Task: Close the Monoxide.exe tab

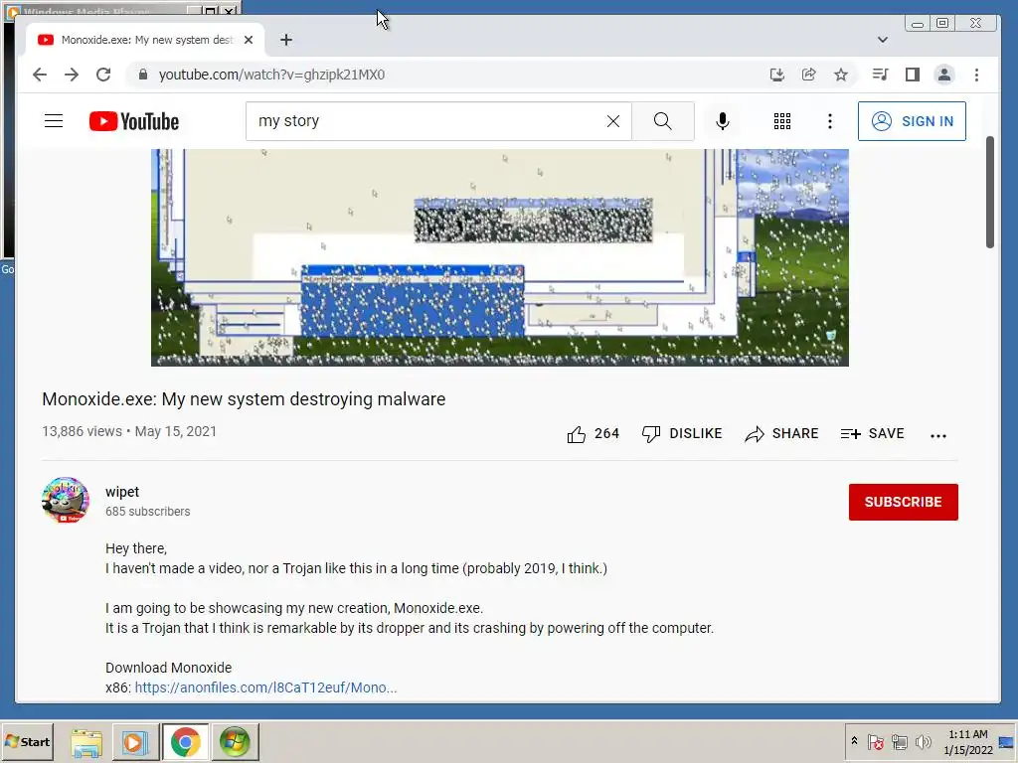Action: point(248,40)
